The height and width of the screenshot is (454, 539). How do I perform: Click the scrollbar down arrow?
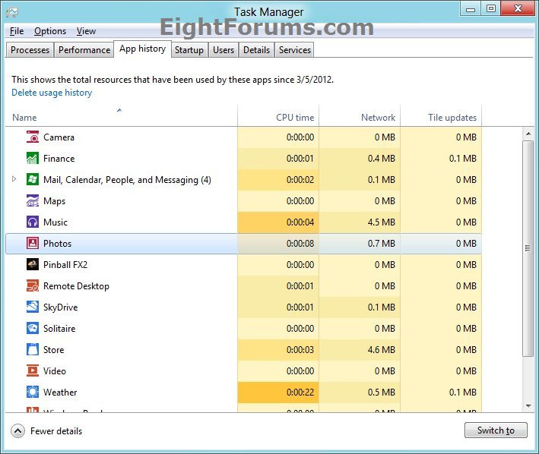click(x=528, y=407)
